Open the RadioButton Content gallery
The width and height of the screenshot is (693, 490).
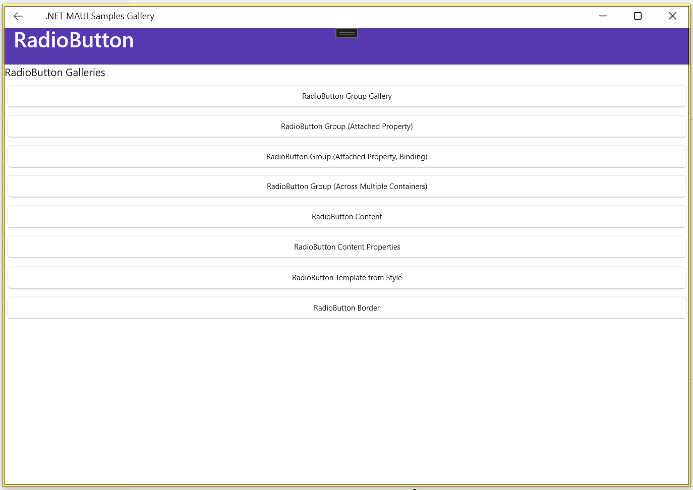pyautogui.click(x=346, y=217)
